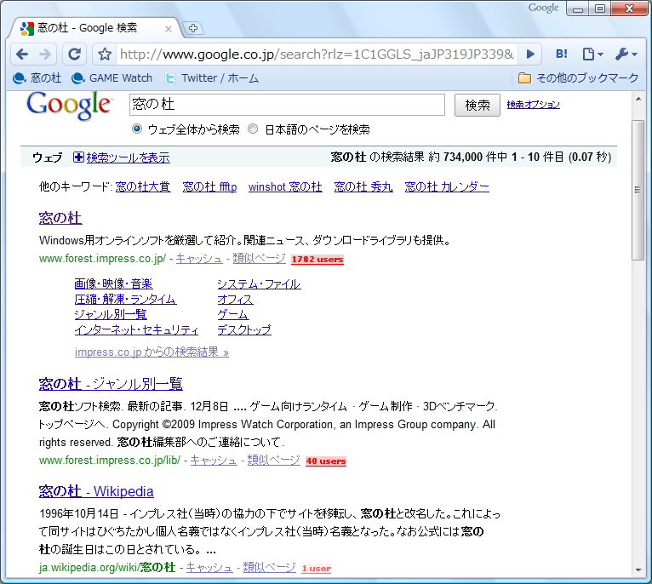The height and width of the screenshot is (584, 652).
Task: Click the B! Hatena bookmark icon
Action: coord(562,54)
